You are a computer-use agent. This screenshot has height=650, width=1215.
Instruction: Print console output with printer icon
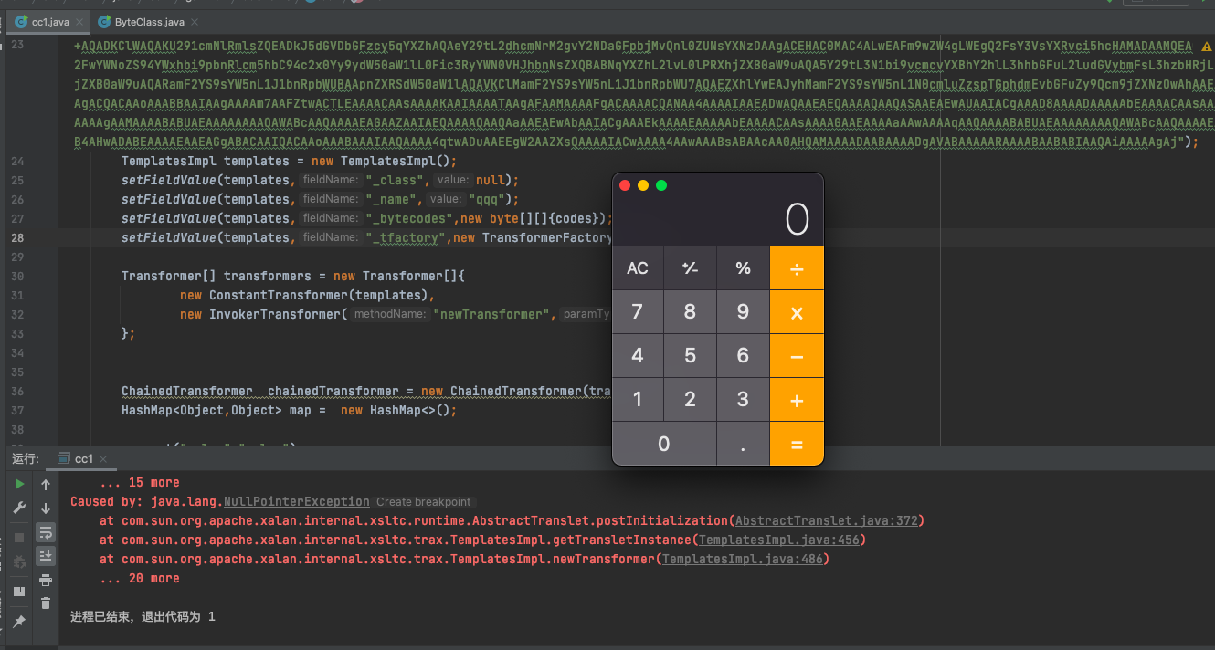(46, 579)
